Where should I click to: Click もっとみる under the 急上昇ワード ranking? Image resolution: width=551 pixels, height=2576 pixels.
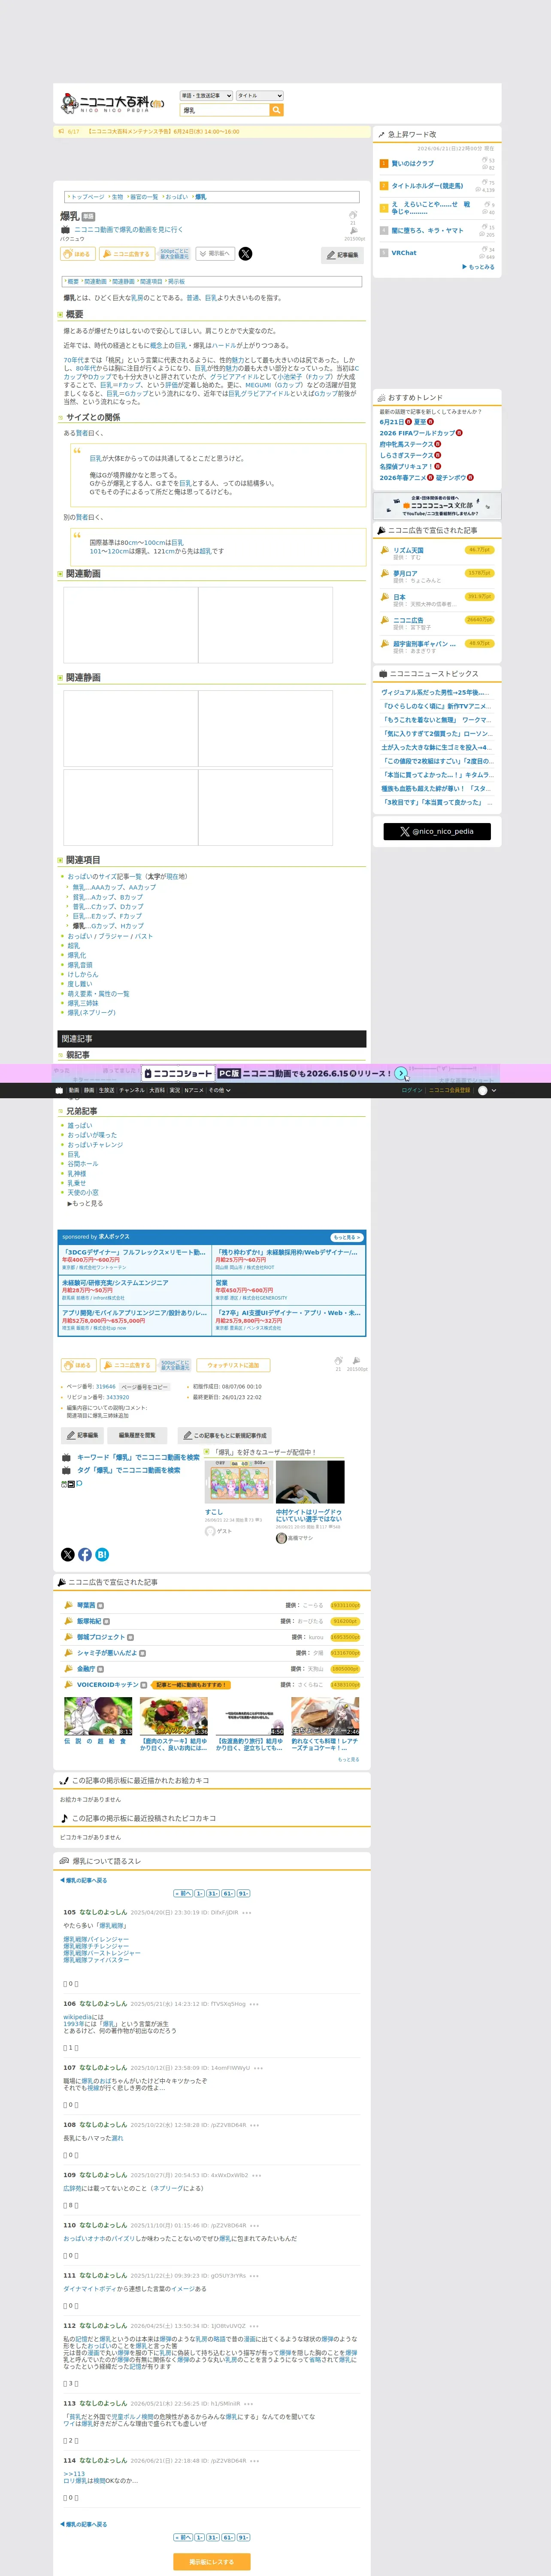click(x=478, y=267)
